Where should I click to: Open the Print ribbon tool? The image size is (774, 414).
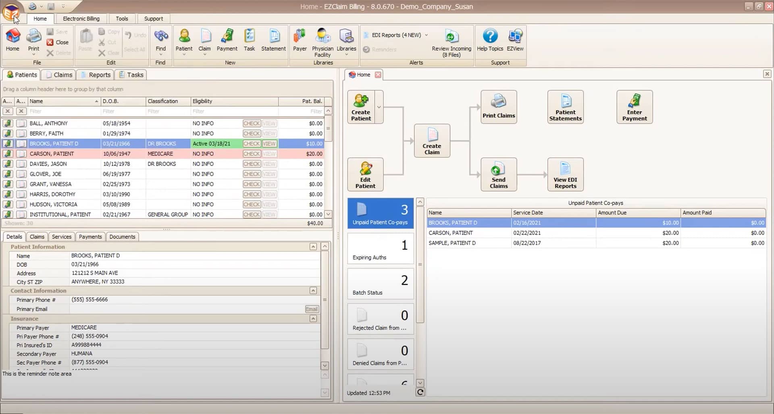[x=33, y=42]
